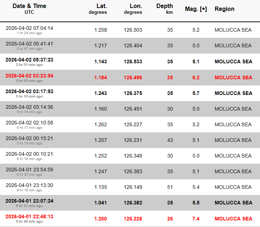
Task: Click the '9 hr 40 min ago' label
Action: coord(29,222)
